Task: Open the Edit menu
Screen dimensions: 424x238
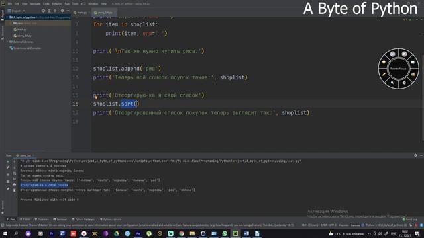Action: point(17,4)
